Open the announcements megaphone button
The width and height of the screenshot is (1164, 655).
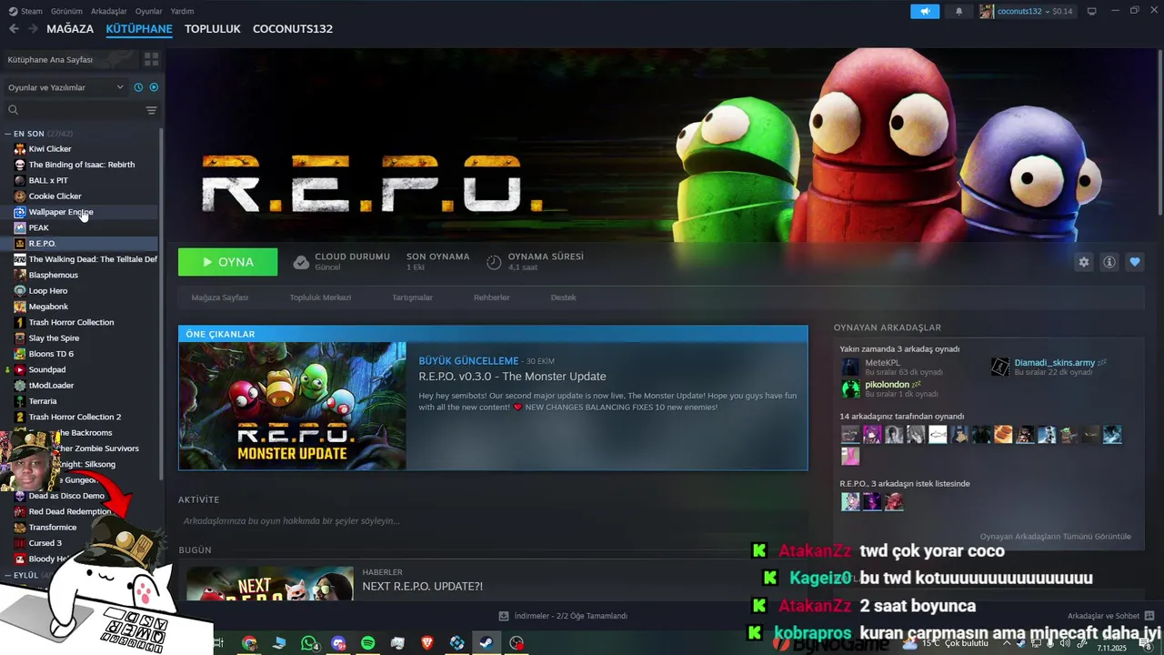(925, 11)
